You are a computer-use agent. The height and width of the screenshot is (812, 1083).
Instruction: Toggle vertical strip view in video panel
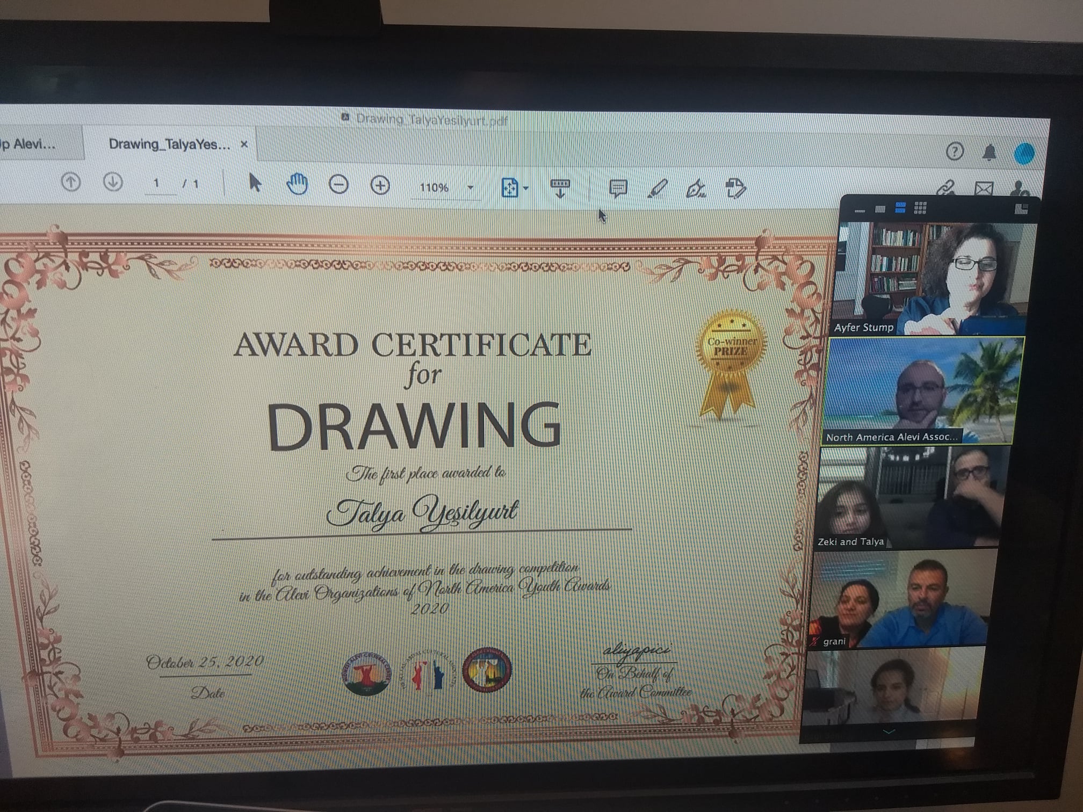[x=900, y=208]
